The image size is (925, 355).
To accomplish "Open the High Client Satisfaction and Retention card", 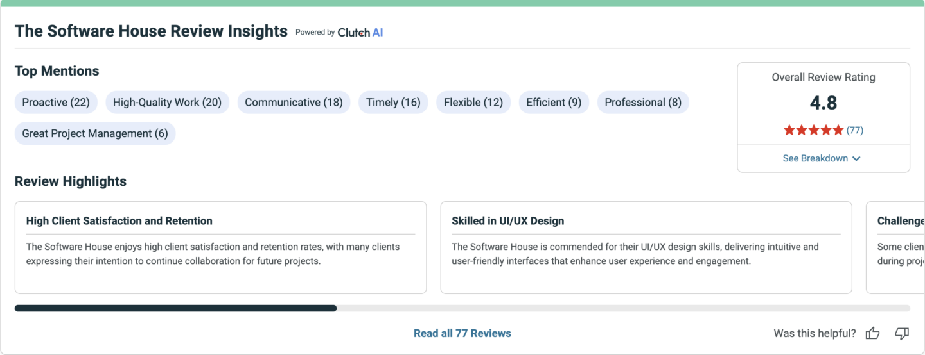I will tap(220, 247).
